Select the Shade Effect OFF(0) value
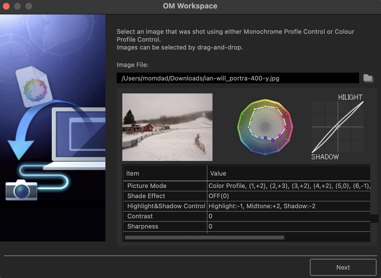The width and height of the screenshot is (381, 278). pyautogui.click(x=219, y=196)
